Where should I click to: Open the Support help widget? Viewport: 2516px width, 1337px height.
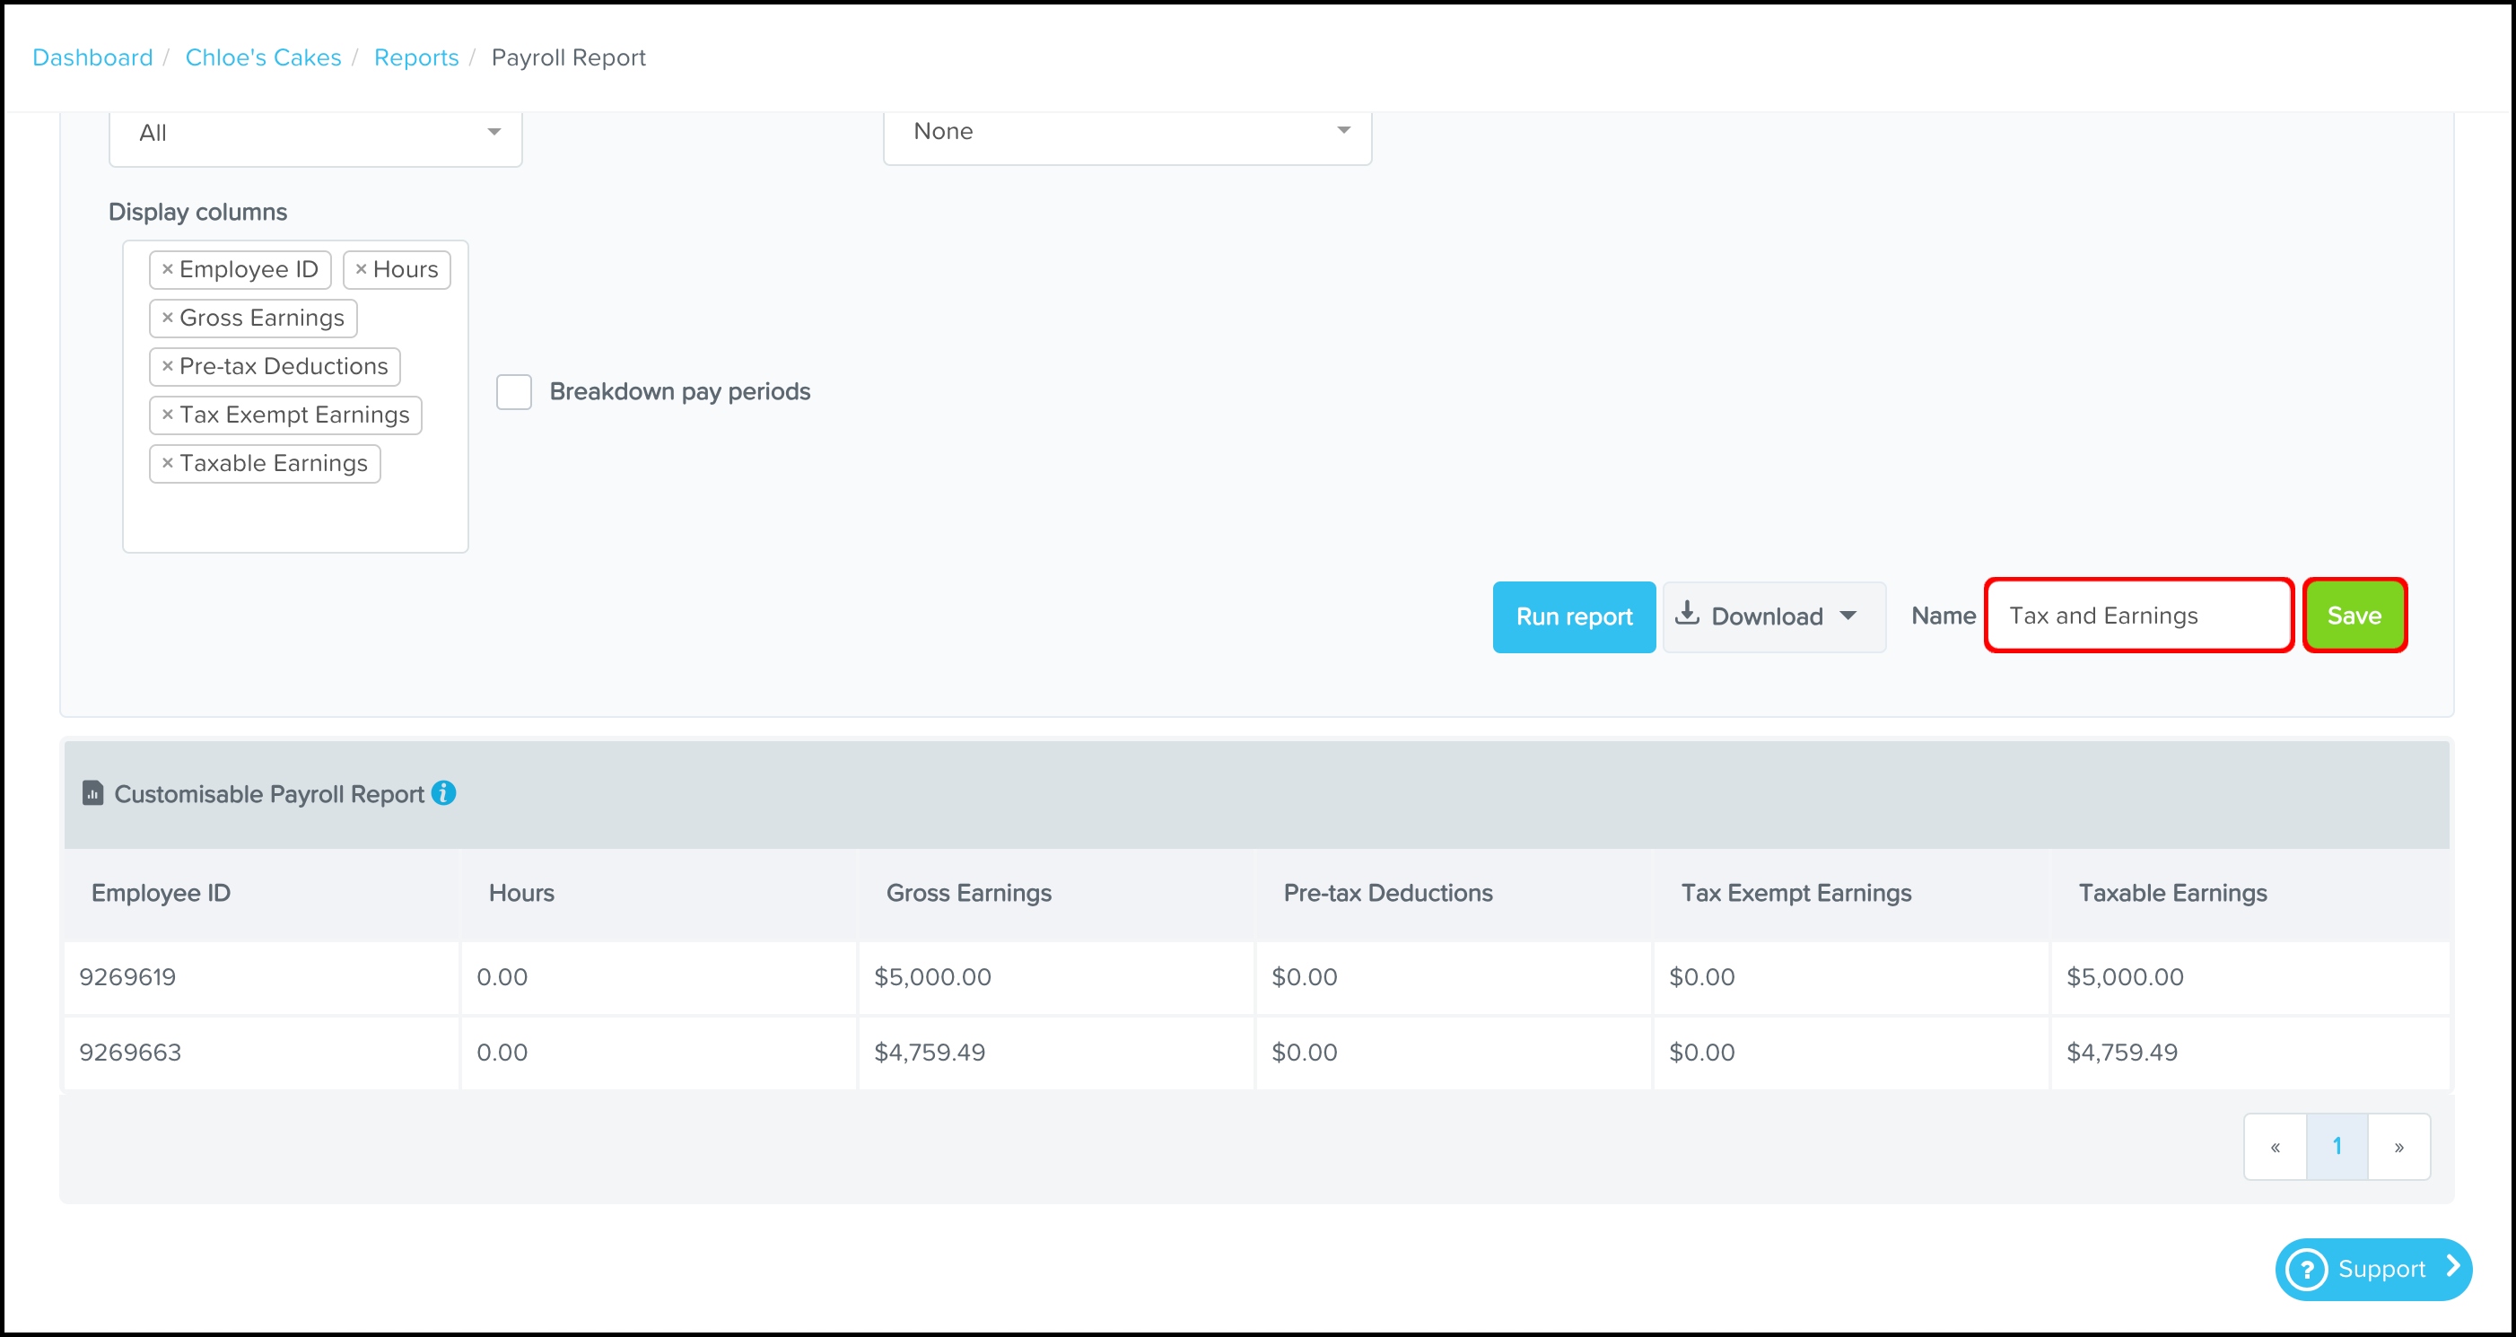coord(2372,1269)
